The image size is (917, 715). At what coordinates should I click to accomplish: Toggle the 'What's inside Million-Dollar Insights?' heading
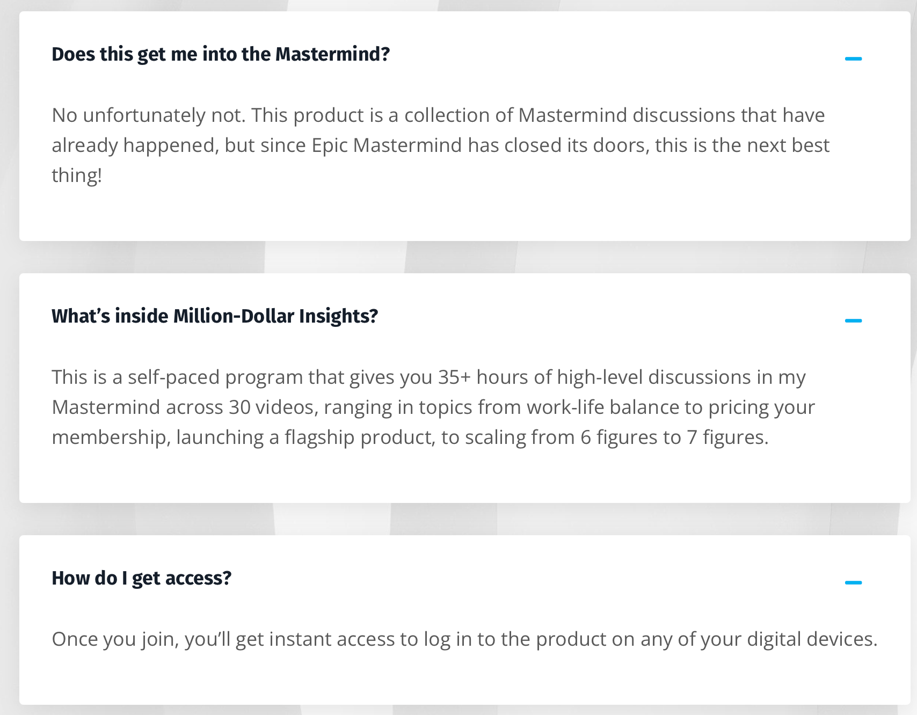pos(215,316)
